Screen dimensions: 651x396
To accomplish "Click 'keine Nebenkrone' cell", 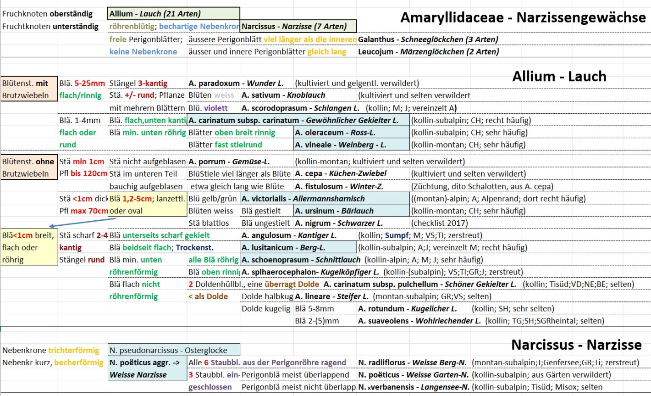I will [143, 51].
